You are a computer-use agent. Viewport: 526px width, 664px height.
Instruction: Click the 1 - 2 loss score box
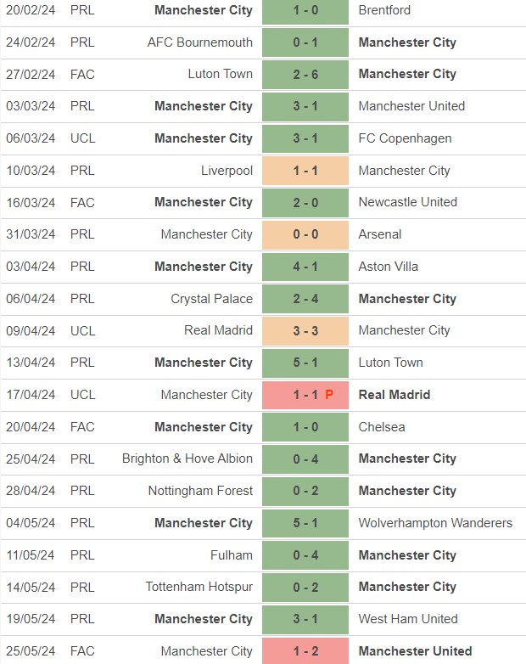[305, 651]
